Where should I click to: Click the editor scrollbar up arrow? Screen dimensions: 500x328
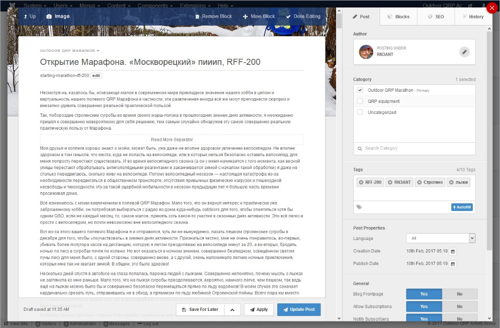pos(339,11)
